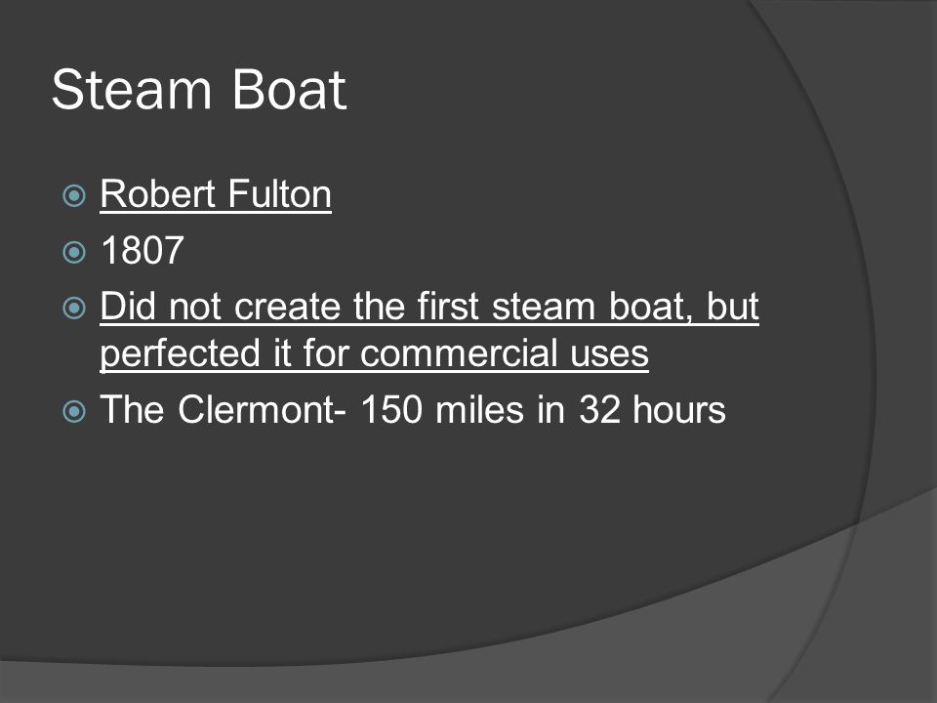Click the Steam Boat slide title
The width and height of the screenshot is (937, 703).
(x=199, y=90)
